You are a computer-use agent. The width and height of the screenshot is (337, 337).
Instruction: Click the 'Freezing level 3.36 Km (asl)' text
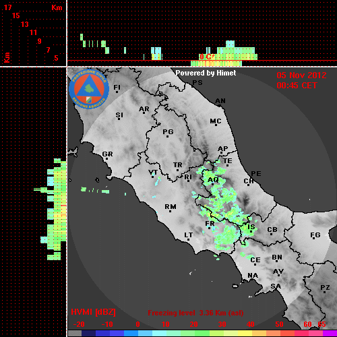[195, 313]
